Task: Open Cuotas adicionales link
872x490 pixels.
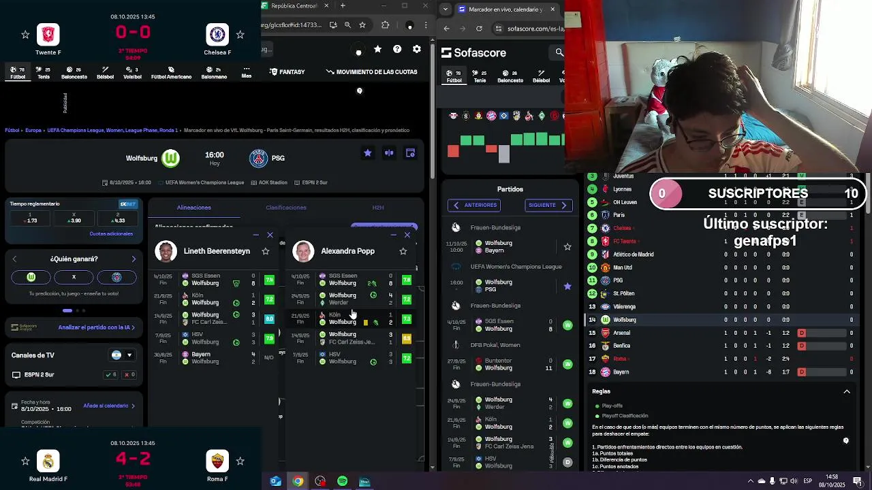Action: click(x=111, y=233)
